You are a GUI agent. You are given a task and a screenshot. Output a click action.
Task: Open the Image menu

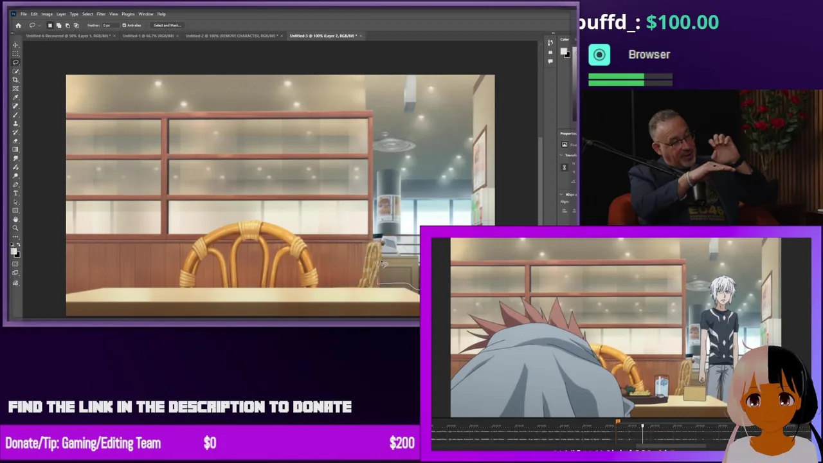47,14
